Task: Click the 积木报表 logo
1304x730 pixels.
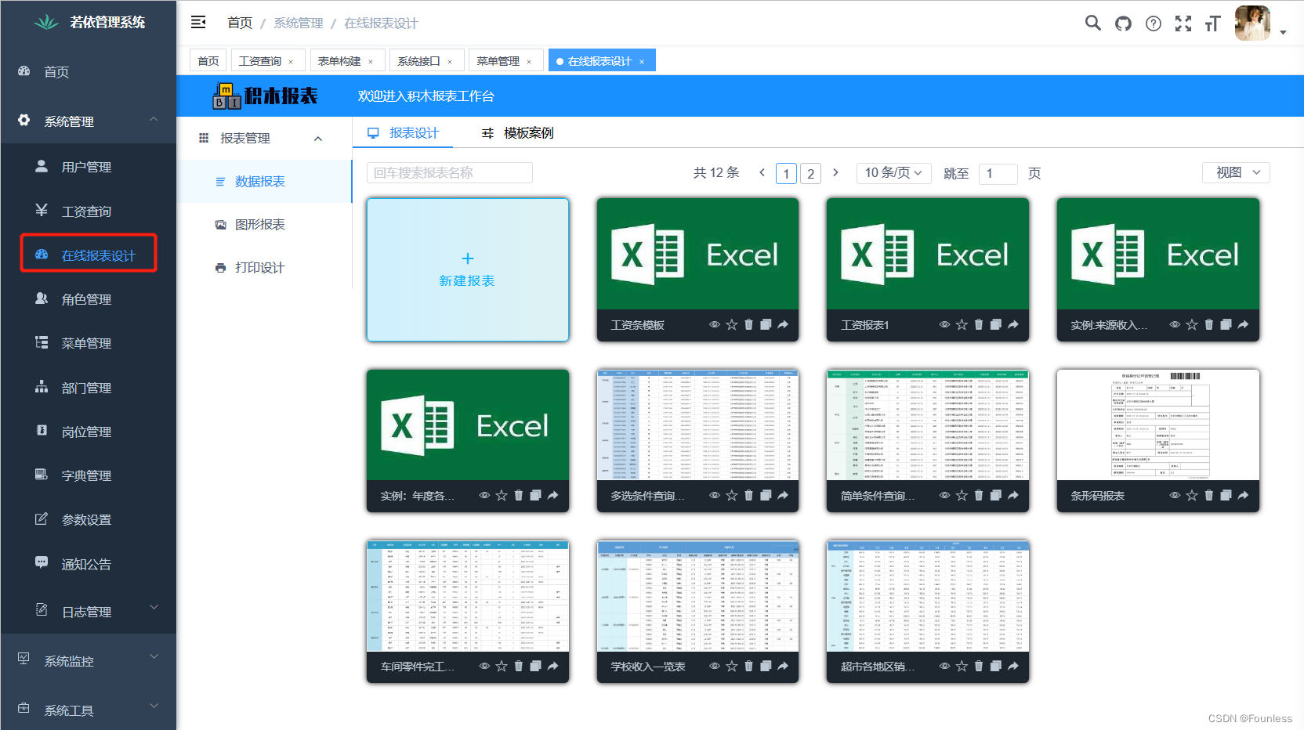Action: (265, 96)
